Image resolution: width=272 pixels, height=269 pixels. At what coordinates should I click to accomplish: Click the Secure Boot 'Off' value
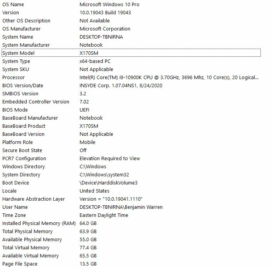tap(83, 151)
